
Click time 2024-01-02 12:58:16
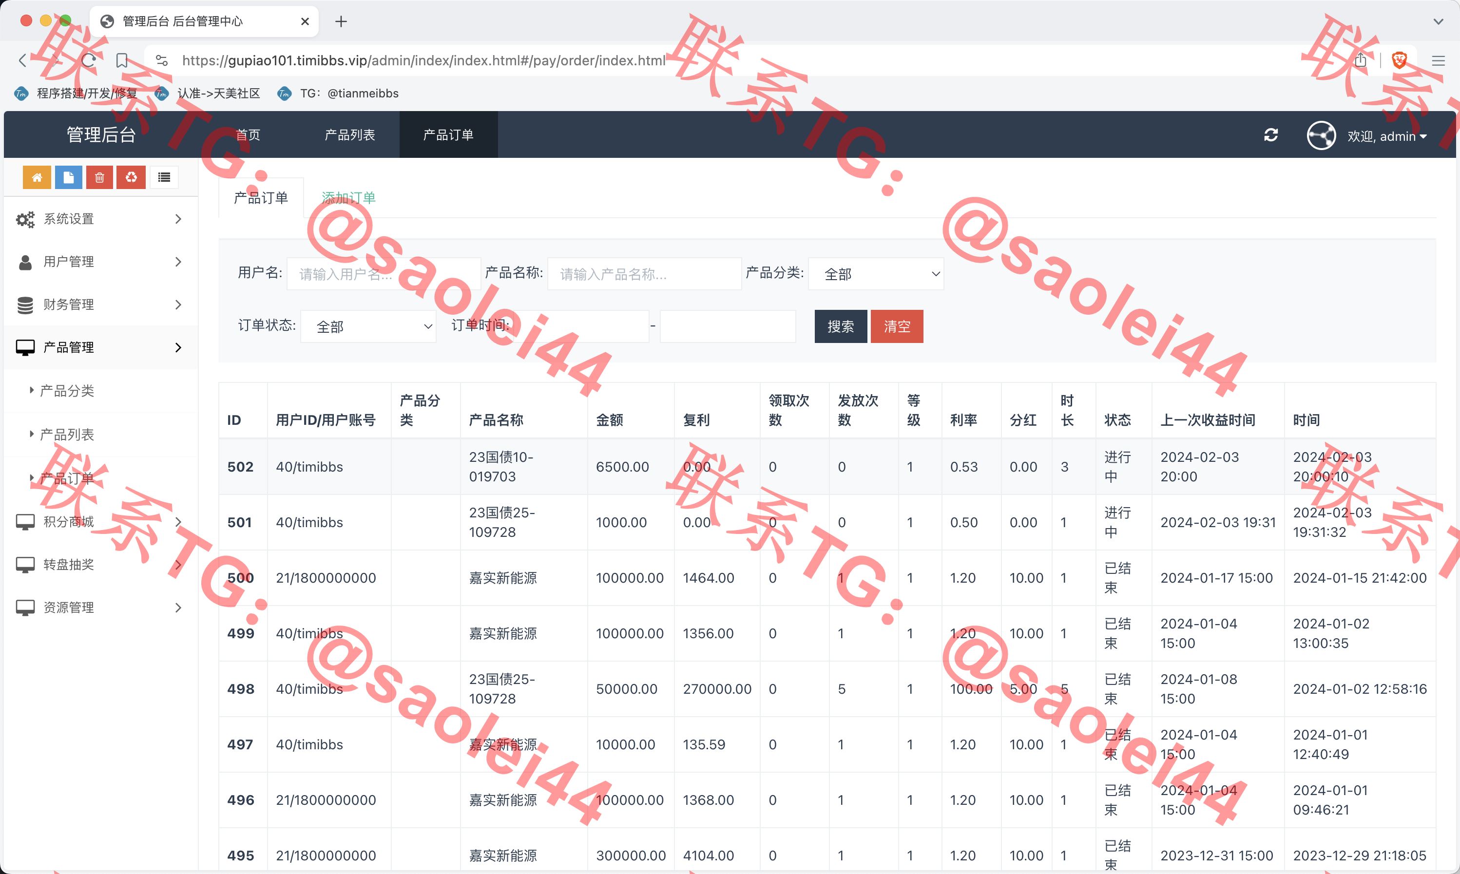[x=1360, y=689]
